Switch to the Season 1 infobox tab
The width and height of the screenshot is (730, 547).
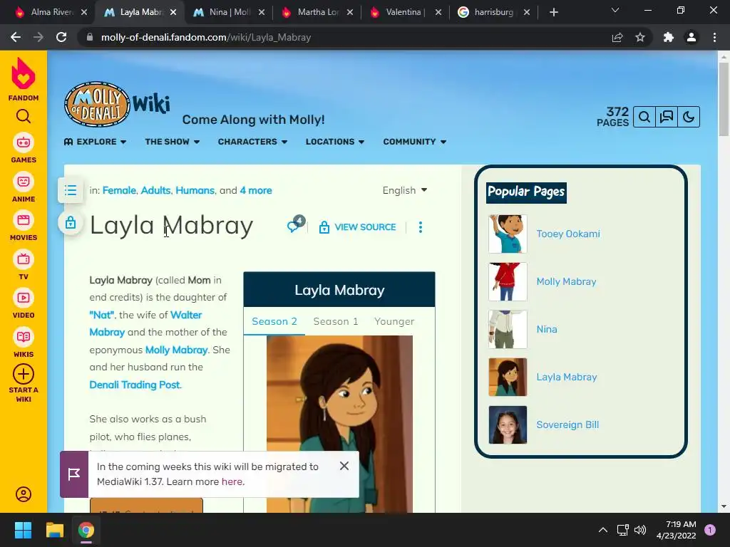pos(336,321)
